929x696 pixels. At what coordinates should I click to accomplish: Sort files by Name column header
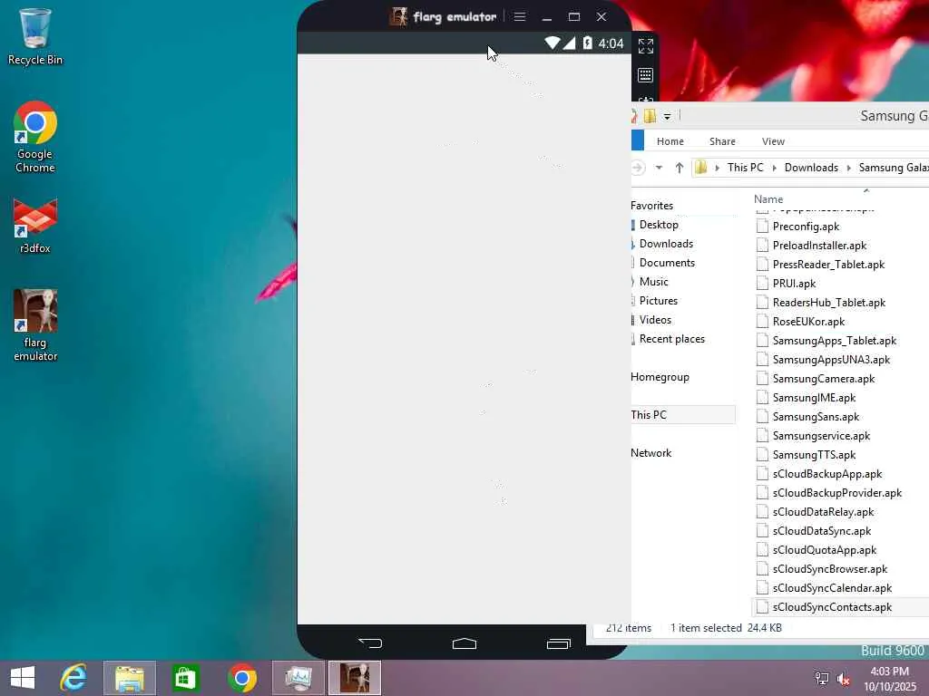click(x=768, y=199)
